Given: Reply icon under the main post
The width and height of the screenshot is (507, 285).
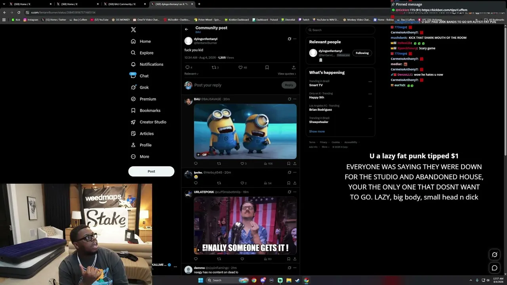Looking at the screenshot, I should (187, 67).
